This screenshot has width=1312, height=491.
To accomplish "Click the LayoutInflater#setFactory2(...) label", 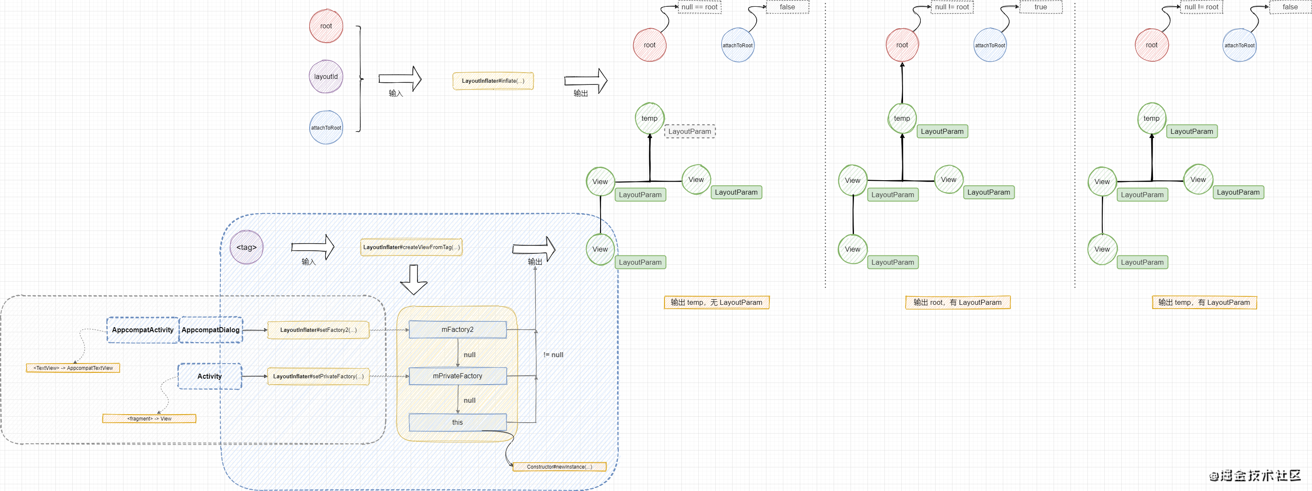I will (318, 330).
